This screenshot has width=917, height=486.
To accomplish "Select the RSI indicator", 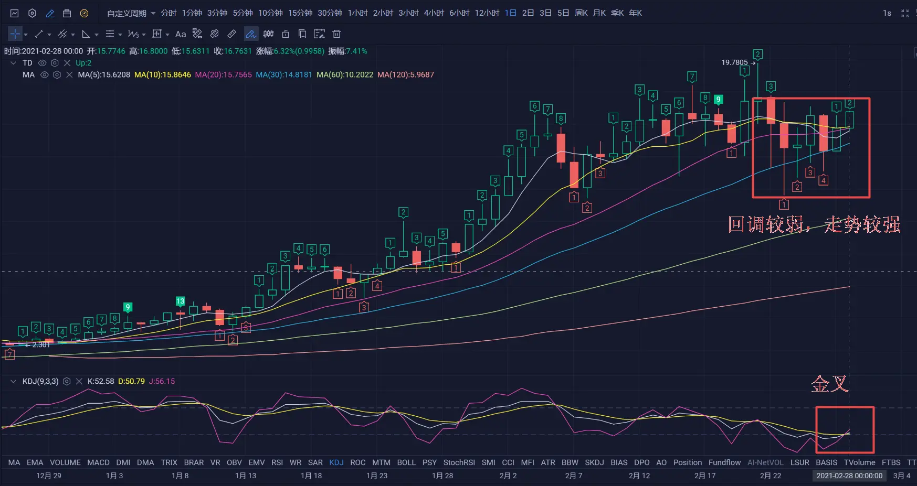I will point(277,462).
